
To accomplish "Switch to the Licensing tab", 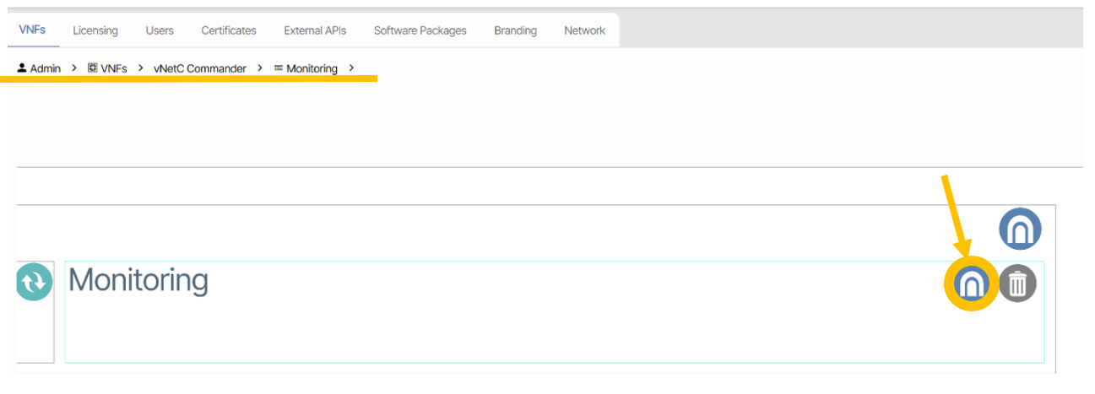I will click(95, 30).
